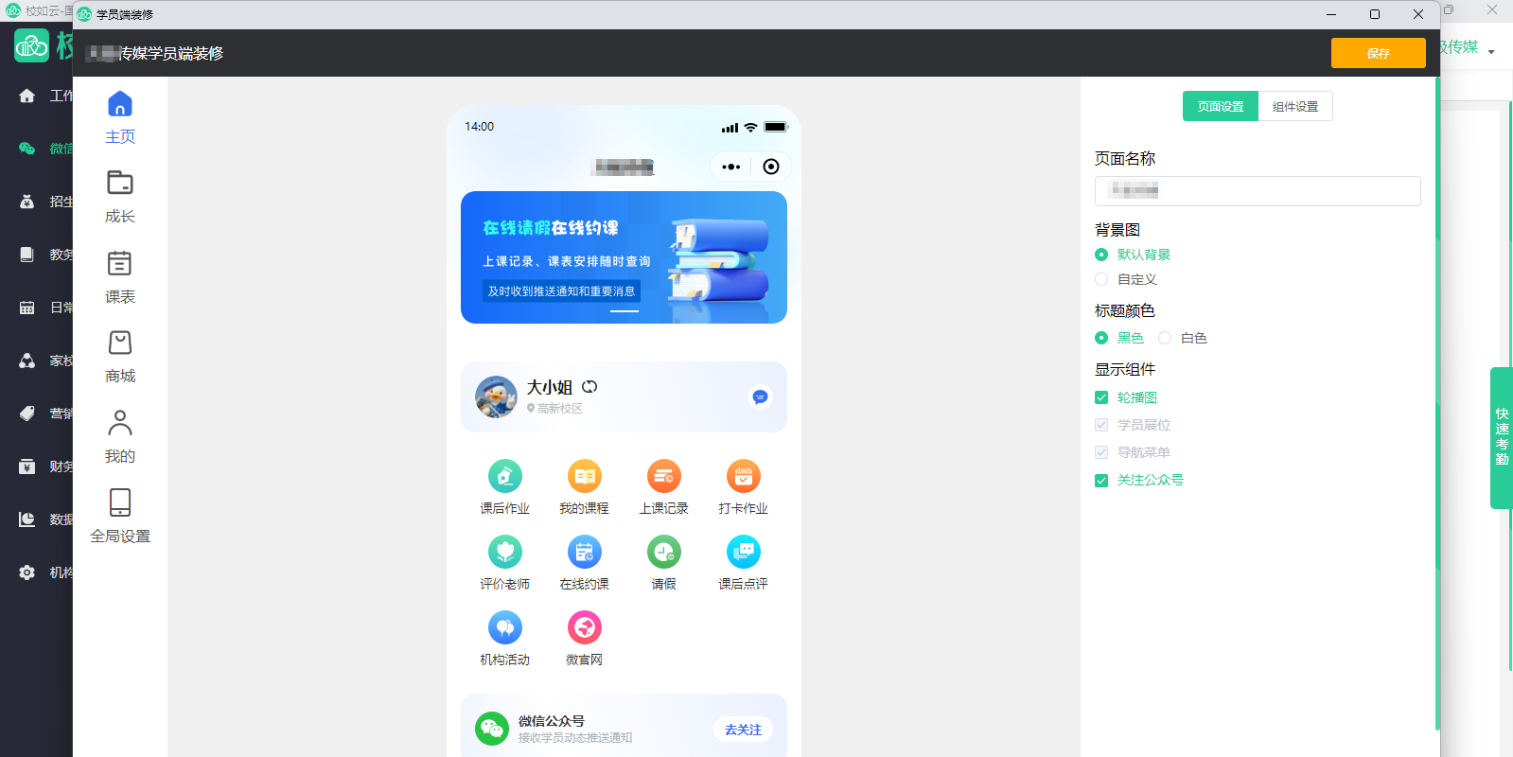The image size is (1513, 757).
Task: Select the 自定义 background radio option
Action: [x=1101, y=279]
